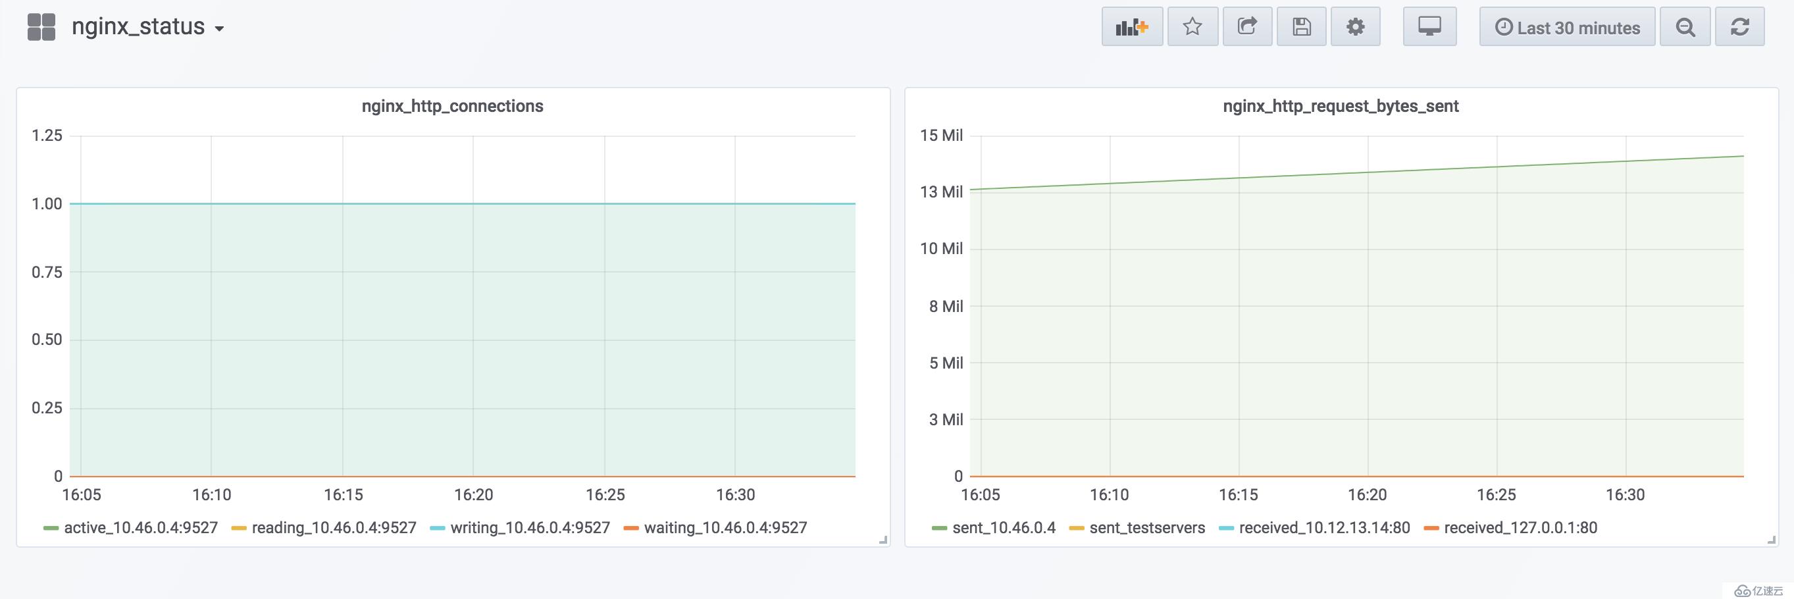Toggle waiting_10.46.0.4:9527 legend series

pos(726,528)
